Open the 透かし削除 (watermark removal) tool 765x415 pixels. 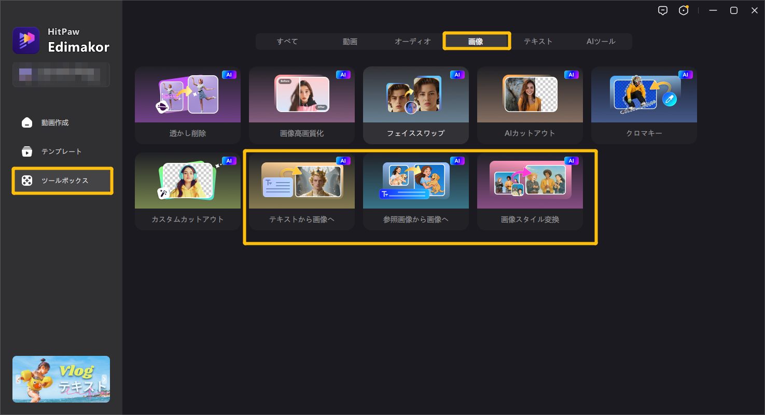click(188, 104)
